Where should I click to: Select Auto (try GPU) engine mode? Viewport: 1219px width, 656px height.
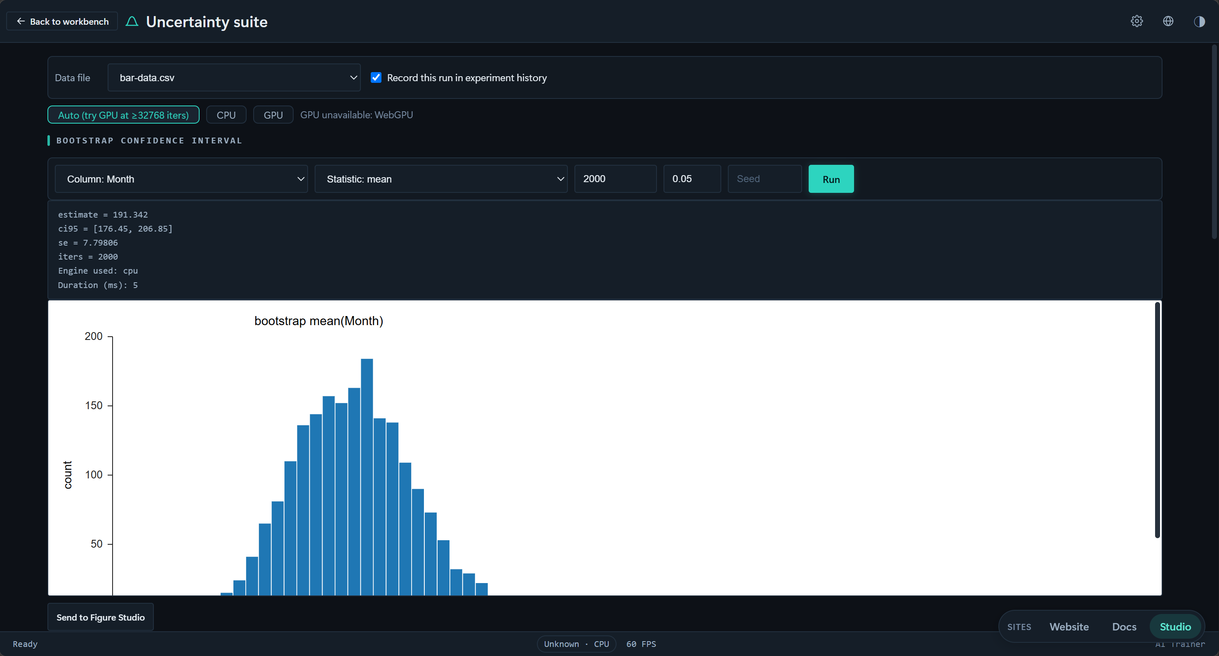coord(124,115)
